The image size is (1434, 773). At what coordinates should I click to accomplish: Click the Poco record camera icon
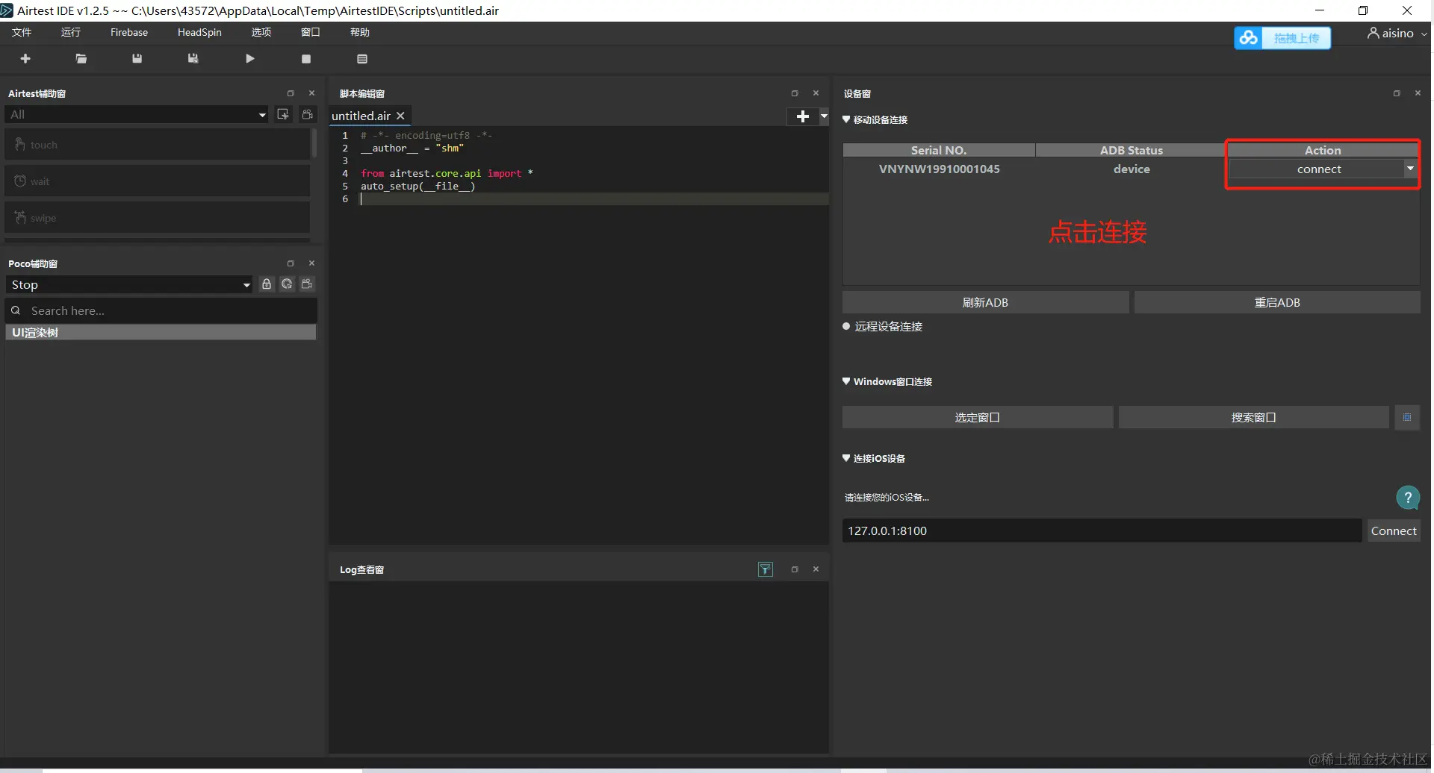click(x=307, y=284)
